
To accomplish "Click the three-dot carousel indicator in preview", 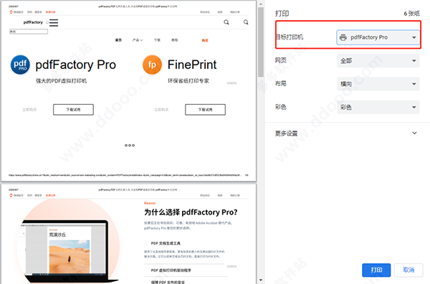I will (x=130, y=145).
